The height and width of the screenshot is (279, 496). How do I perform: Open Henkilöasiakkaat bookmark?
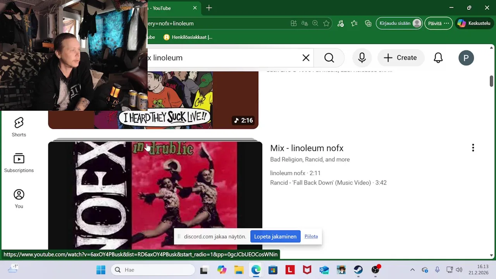click(x=188, y=37)
